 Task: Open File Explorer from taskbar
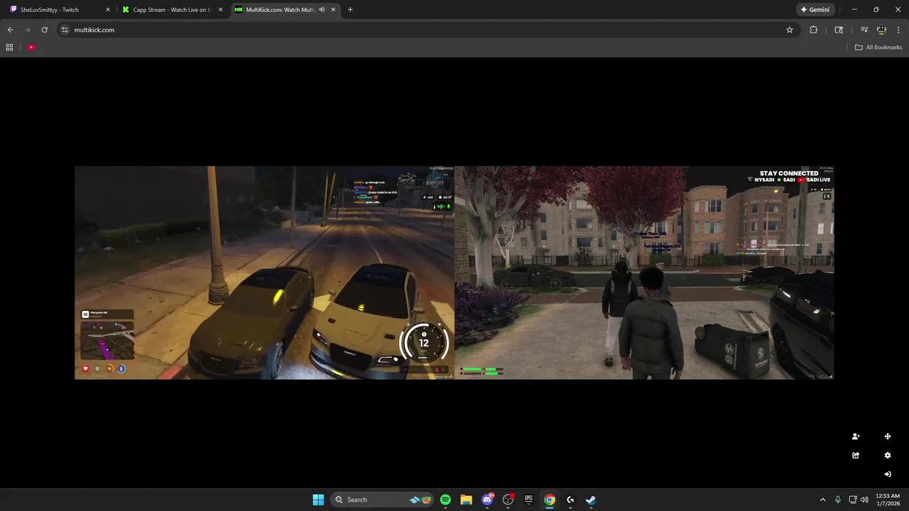coord(466,500)
